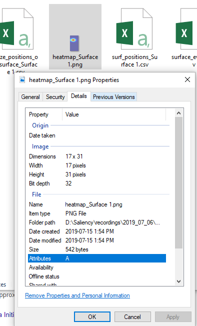This screenshot has width=197, height=326.
Task: Select the Date modified row
Action: click(97, 240)
